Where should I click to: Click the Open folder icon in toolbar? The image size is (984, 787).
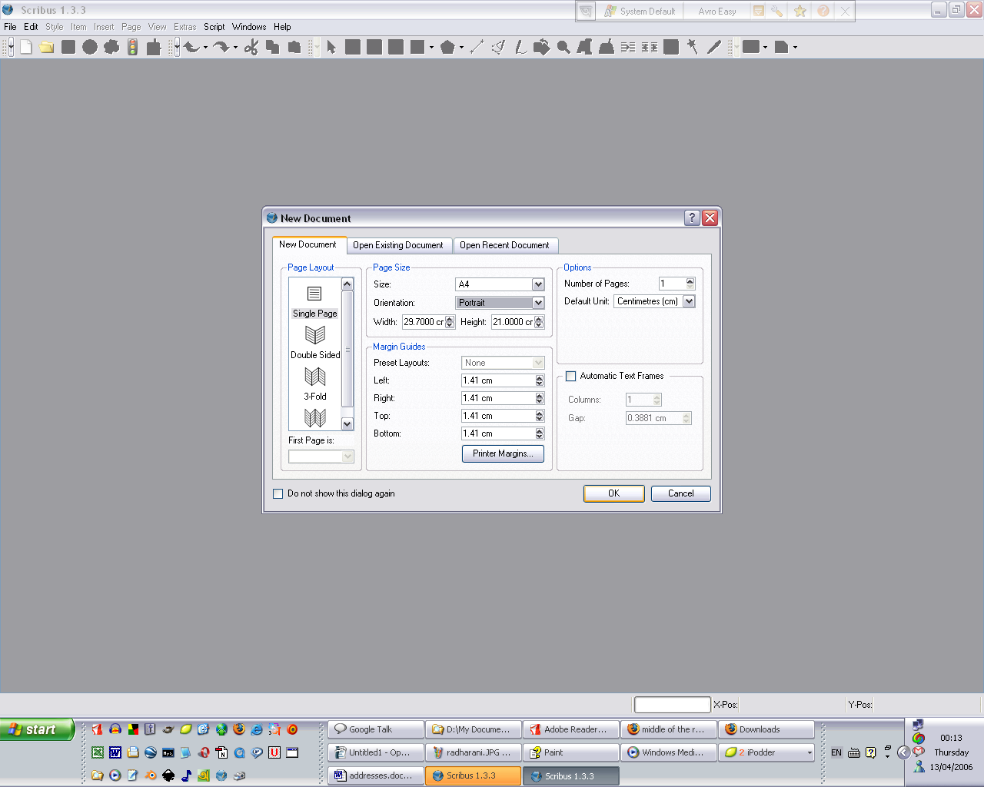point(47,48)
